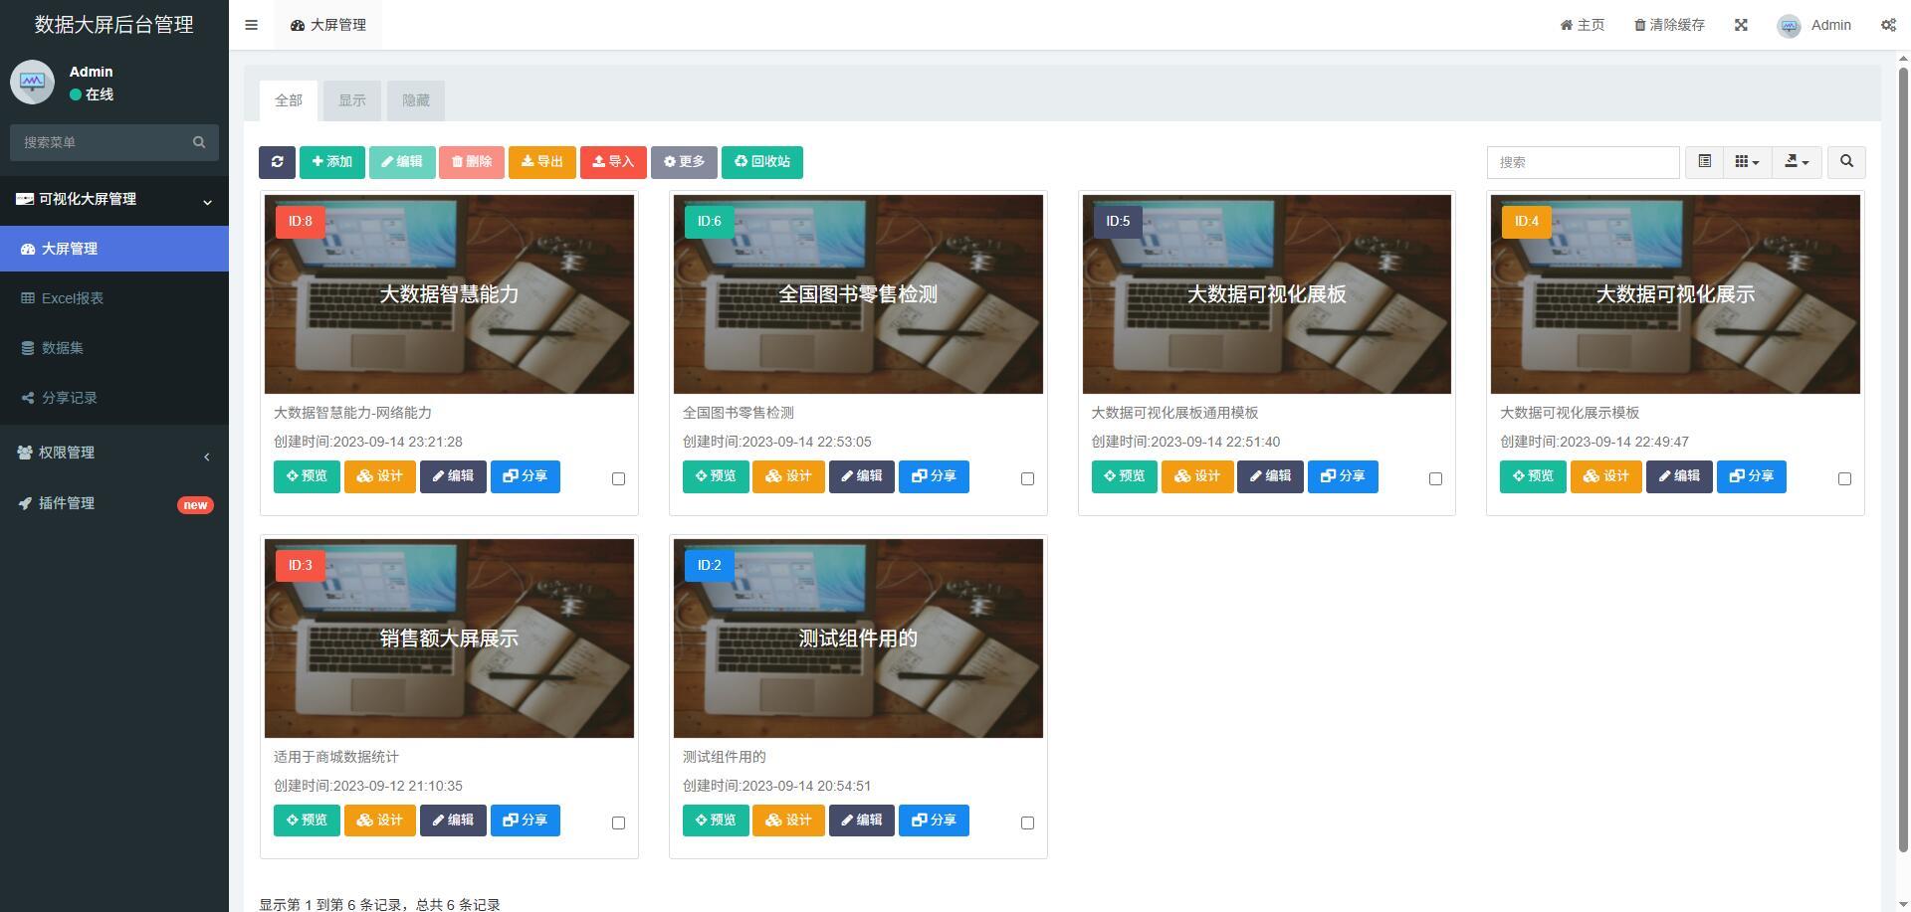Expand the 权限管理 sidebar menu
This screenshot has width=1911, height=912.
coord(113,453)
